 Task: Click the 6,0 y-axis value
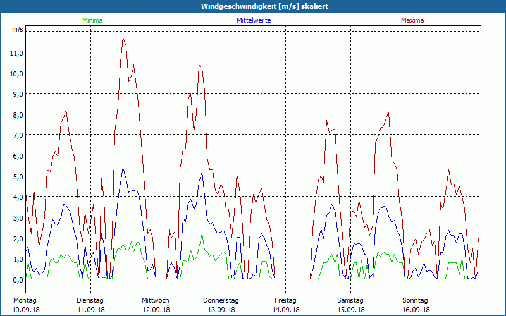point(18,156)
